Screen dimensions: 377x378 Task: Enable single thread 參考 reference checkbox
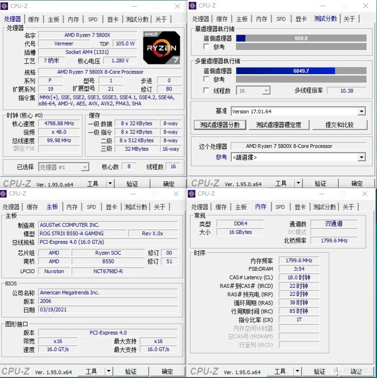pos(206,46)
